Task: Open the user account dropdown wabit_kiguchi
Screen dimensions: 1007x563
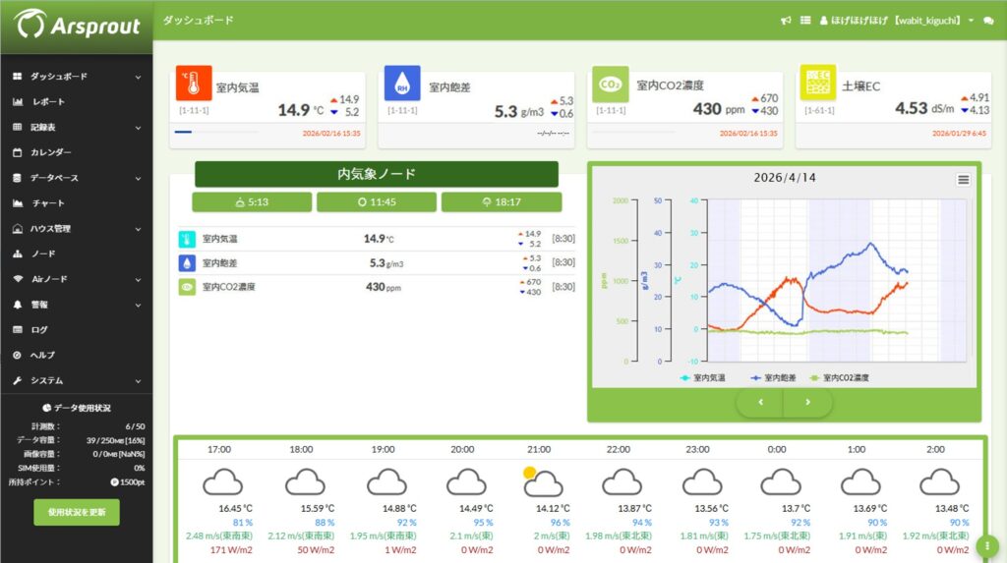Action: coord(896,21)
